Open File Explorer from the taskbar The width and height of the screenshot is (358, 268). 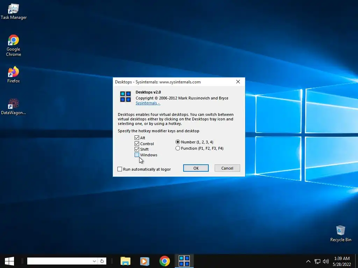click(x=126, y=261)
